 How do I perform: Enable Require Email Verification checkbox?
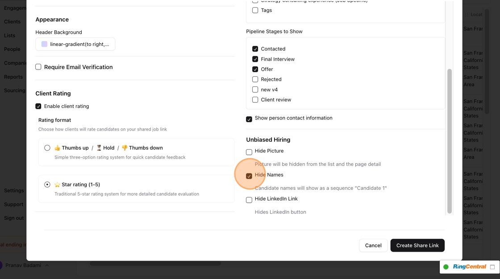pos(38,67)
